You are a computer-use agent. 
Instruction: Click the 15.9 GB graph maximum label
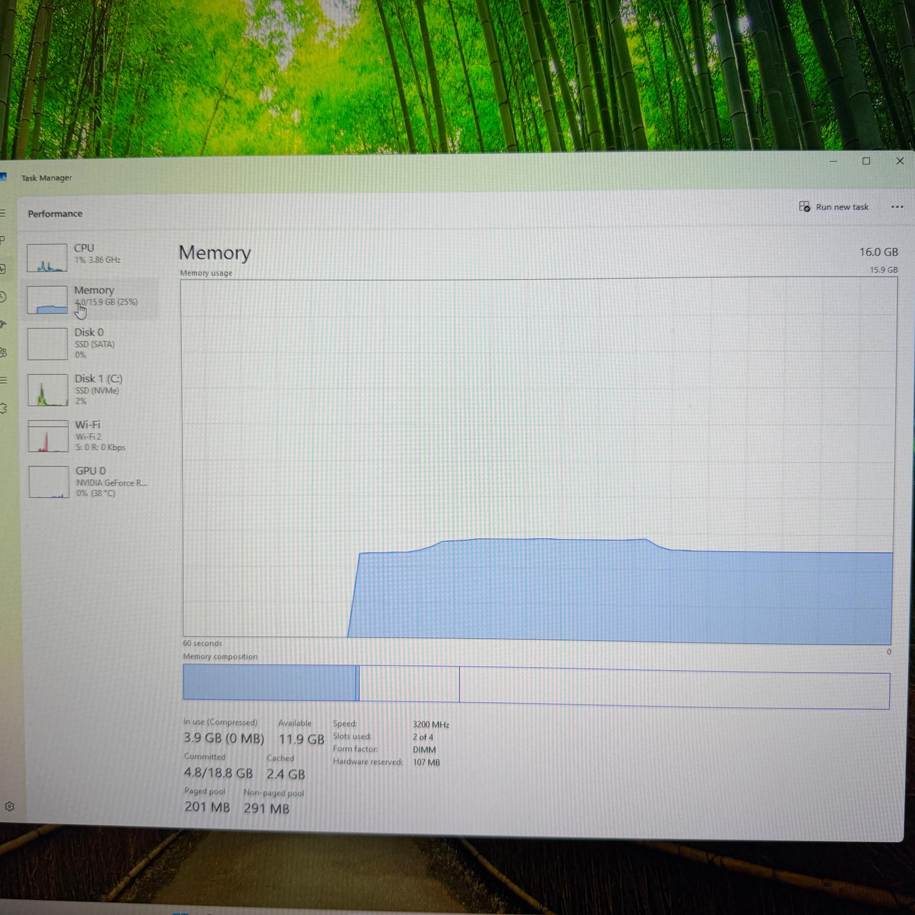click(883, 269)
